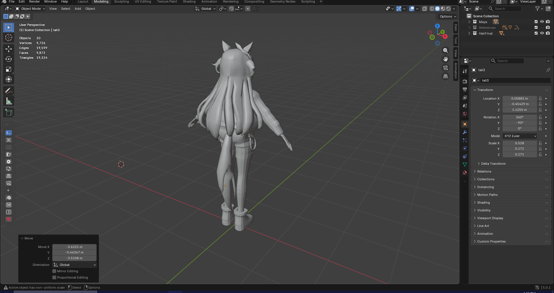The image size is (554, 293).
Task: Activate the Rotate tool
Action: click(x=9, y=59)
